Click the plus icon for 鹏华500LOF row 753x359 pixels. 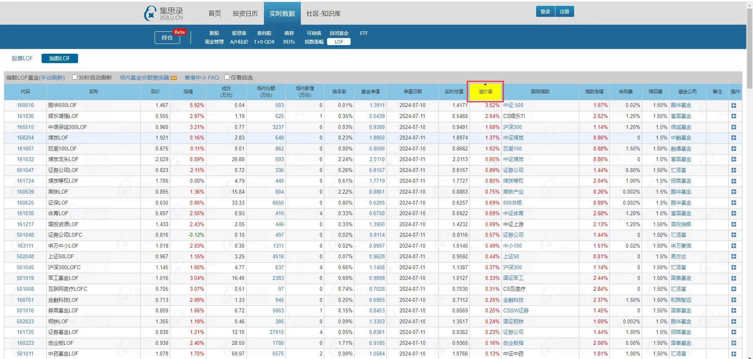pos(733,105)
